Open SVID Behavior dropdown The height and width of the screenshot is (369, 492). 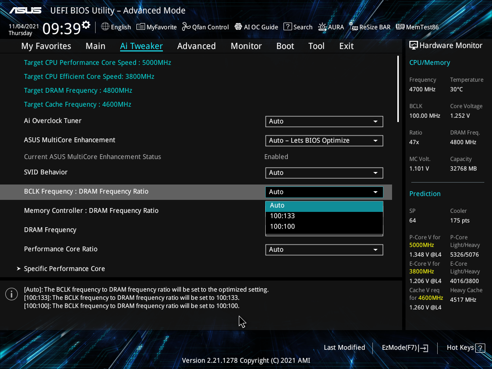click(x=324, y=172)
